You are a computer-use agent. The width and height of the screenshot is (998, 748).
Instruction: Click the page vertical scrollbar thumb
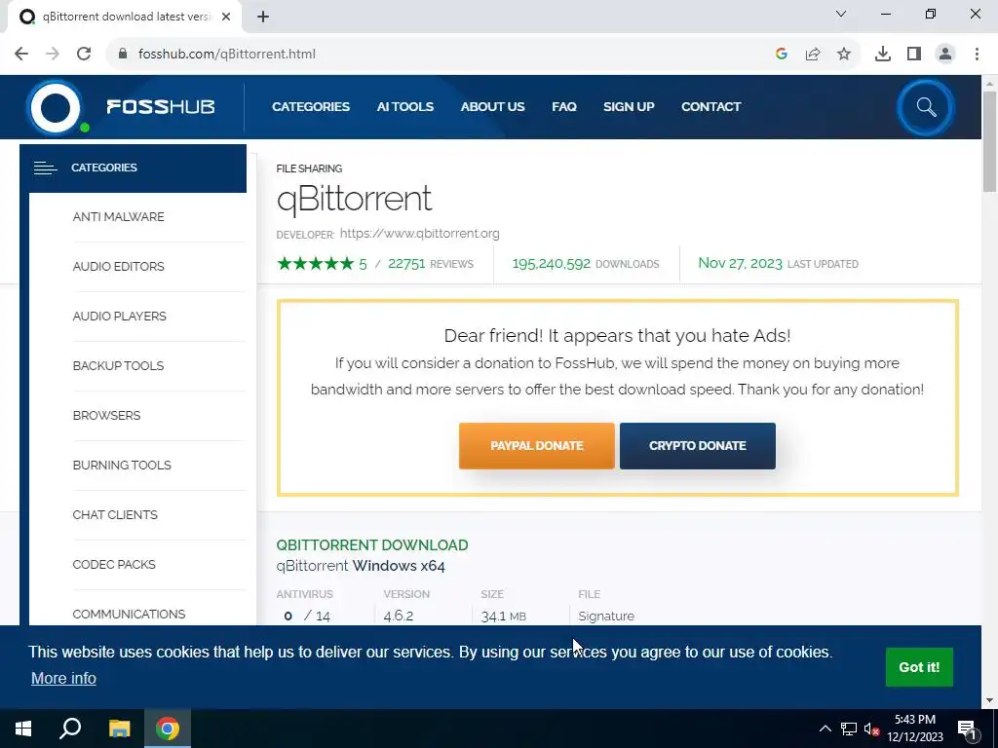pyautogui.click(x=989, y=141)
